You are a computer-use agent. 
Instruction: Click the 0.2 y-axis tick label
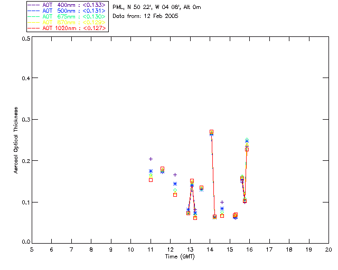tap(26, 161)
